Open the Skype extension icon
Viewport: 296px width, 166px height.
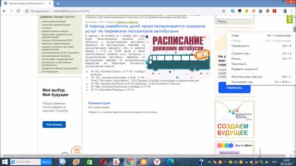[x=233, y=11]
